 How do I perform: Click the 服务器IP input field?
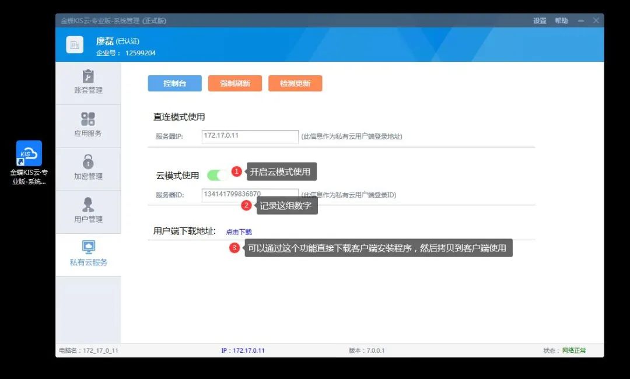(x=250, y=136)
